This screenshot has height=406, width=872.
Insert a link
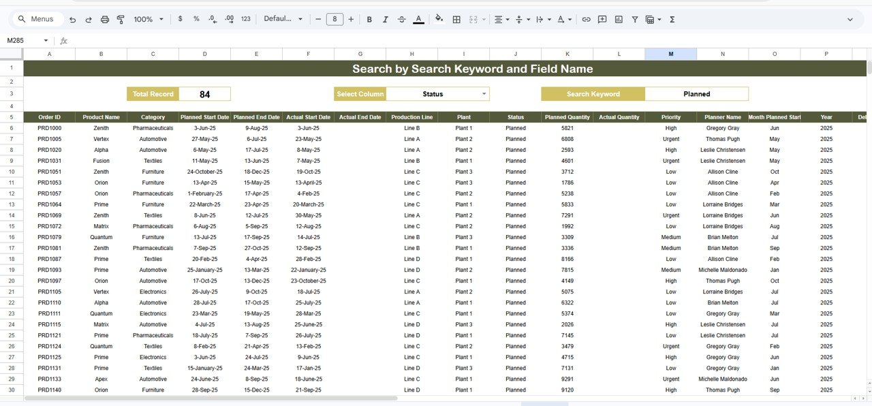(586, 19)
